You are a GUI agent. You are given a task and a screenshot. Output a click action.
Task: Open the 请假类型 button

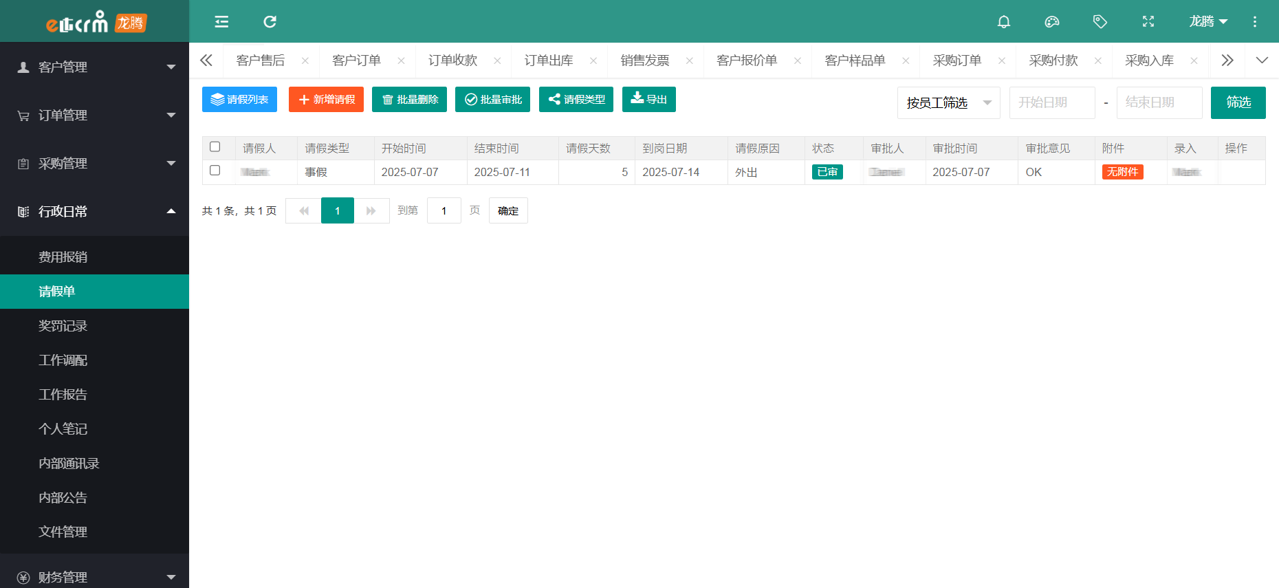[x=576, y=99]
